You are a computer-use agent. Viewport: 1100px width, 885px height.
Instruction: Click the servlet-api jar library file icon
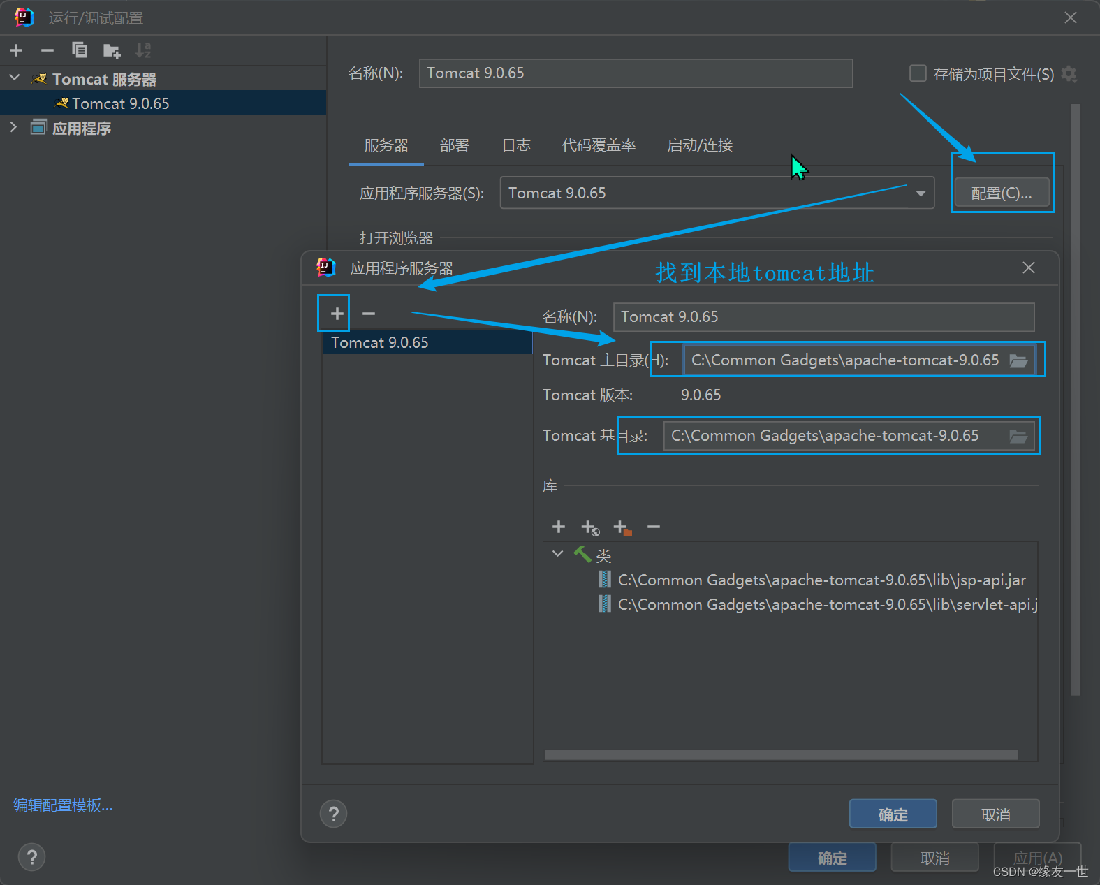[605, 604]
